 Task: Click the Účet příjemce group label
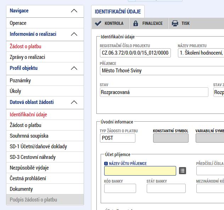click(x=117, y=155)
